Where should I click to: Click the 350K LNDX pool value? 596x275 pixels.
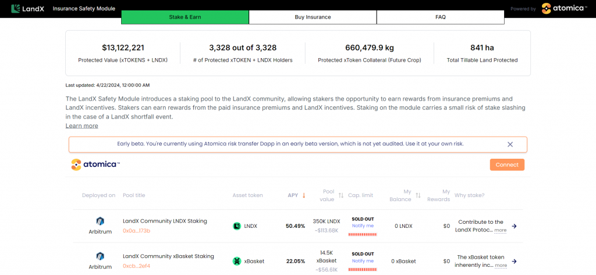(327, 222)
